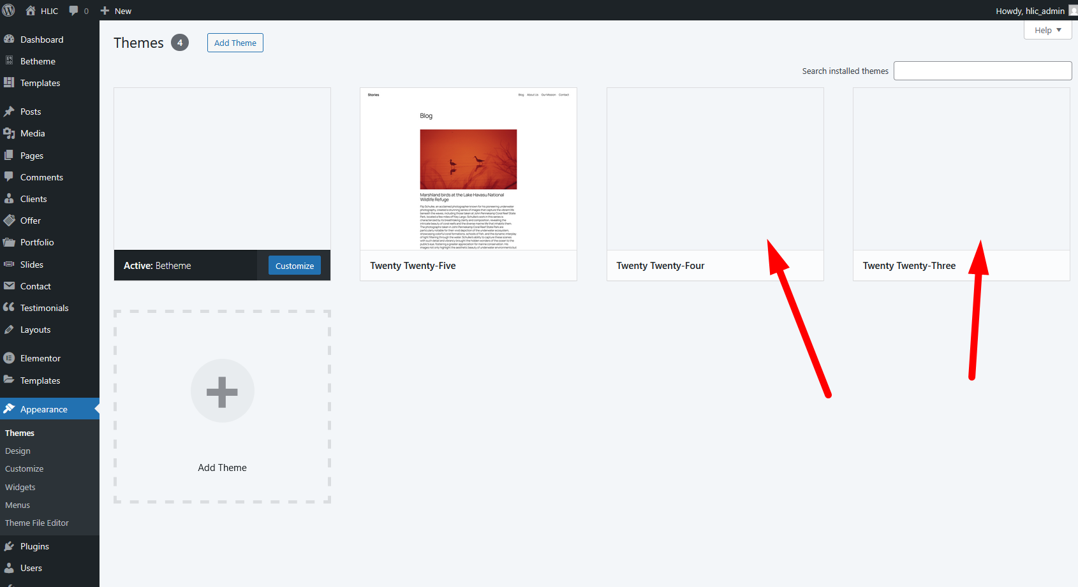The width and height of the screenshot is (1078, 587).
Task: Click the large plus circle icon
Action: click(x=222, y=391)
